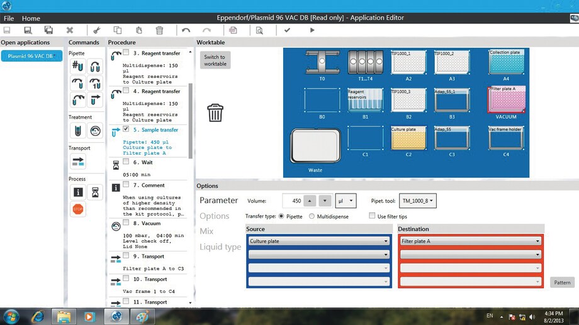Open the Filter plate A destination dropdown

pyautogui.click(x=471, y=241)
